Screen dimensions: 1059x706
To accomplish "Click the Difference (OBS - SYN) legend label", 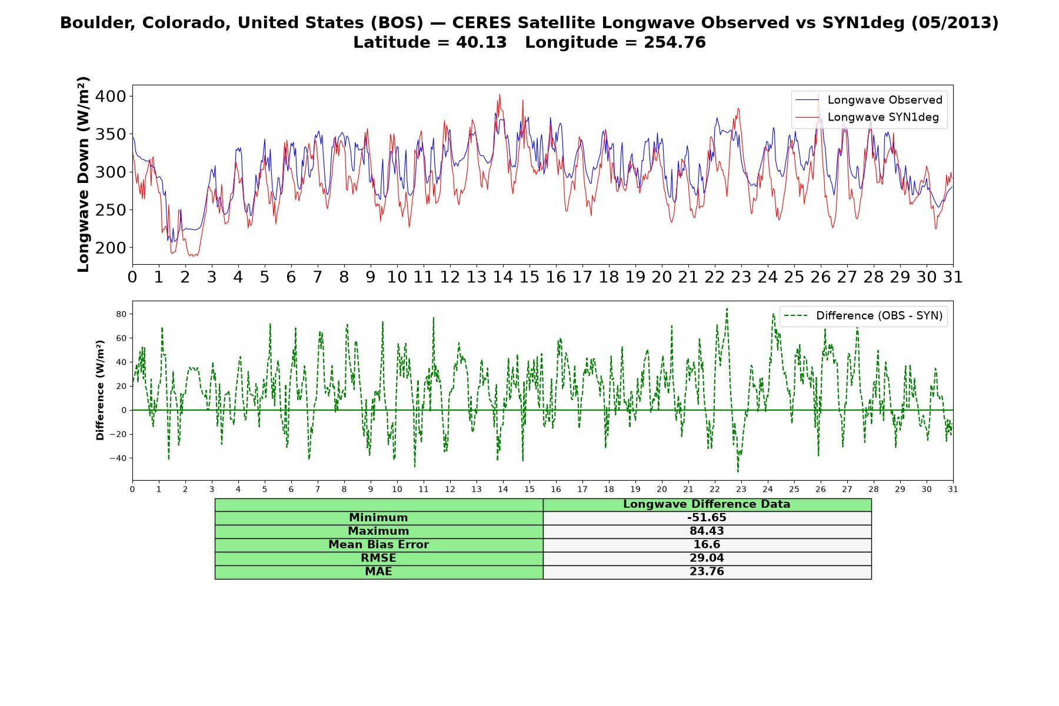I will 879,316.
